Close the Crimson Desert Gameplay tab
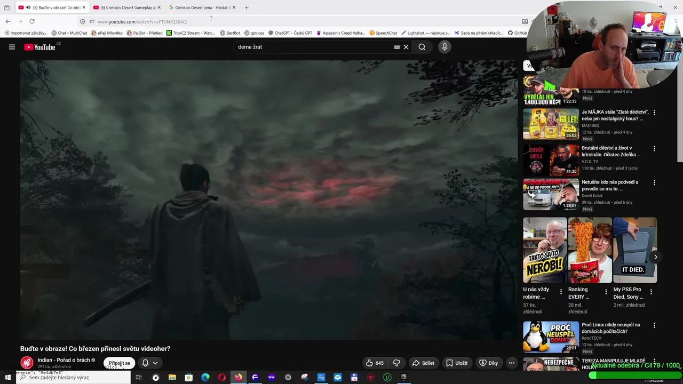The height and width of the screenshot is (384, 683). pyautogui.click(x=159, y=7)
